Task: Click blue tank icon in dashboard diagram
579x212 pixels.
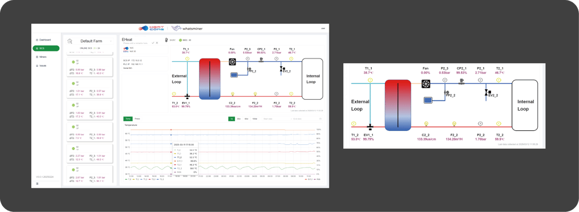Action: 234,75
